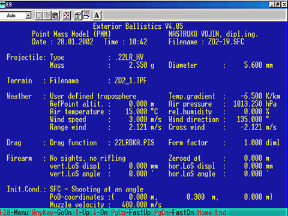Click the diameter value 5.600 mm
The width and height of the screenshot is (288, 216).
pyautogui.click(x=259, y=65)
